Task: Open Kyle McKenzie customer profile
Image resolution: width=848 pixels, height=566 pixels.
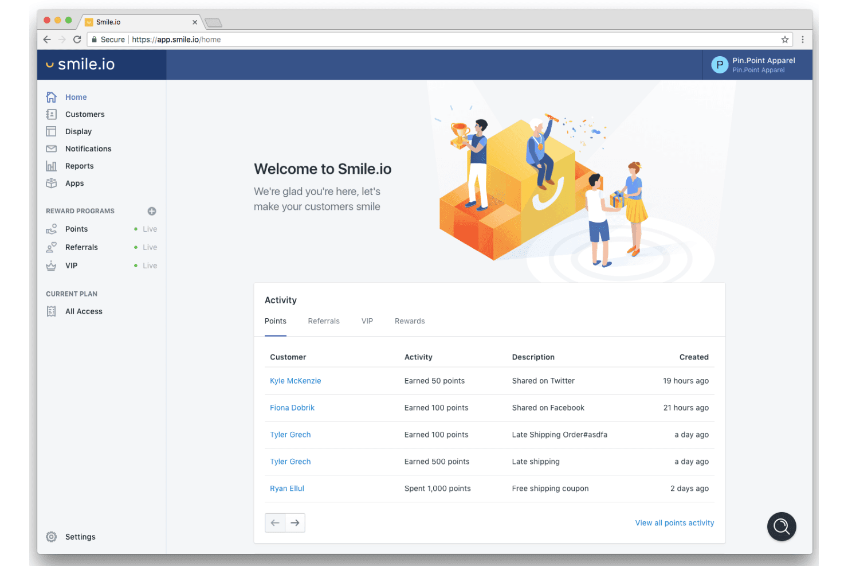Action: tap(296, 381)
